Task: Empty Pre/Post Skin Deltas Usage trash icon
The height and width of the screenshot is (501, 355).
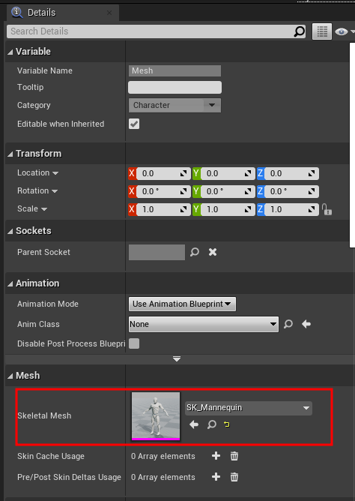Action: (234, 477)
